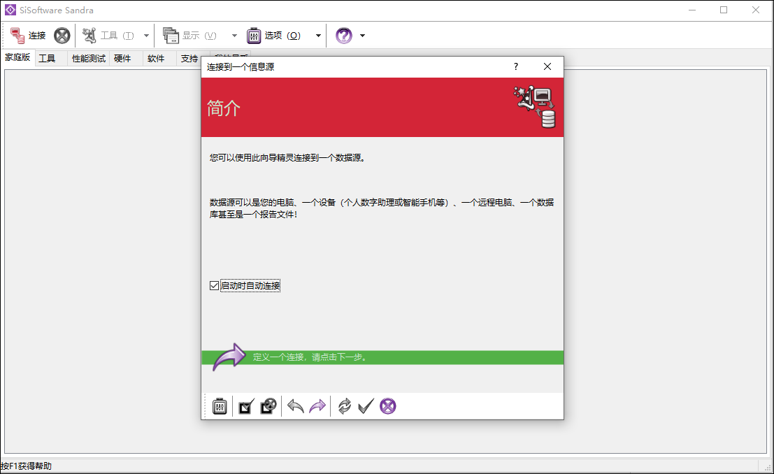Click the 显示 (V) toolbar button
The height and width of the screenshot is (474, 774).
pos(191,36)
